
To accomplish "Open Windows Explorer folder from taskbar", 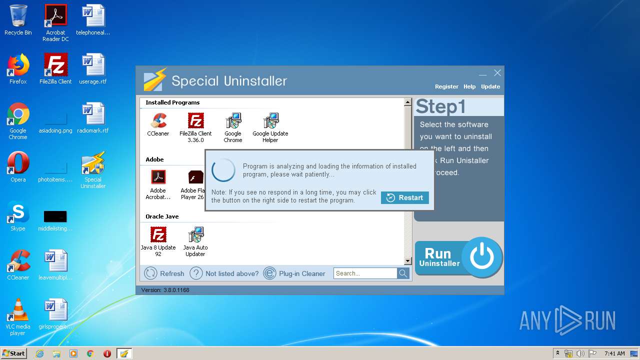I will (56, 353).
